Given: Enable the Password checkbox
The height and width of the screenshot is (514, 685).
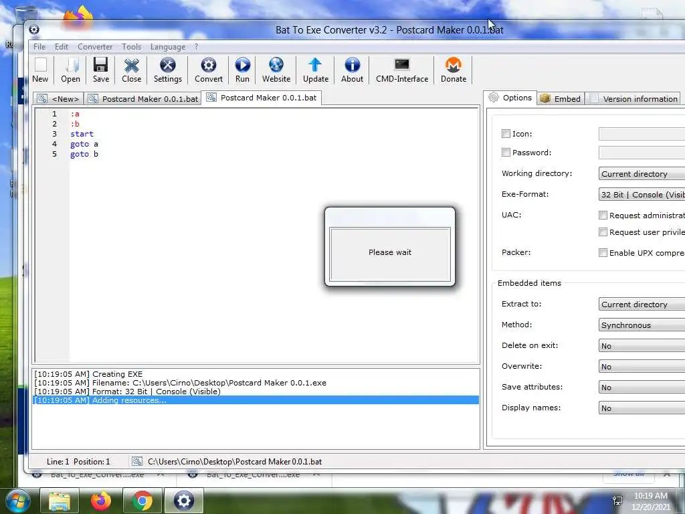Looking at the screenshot, I should (506, 153).
